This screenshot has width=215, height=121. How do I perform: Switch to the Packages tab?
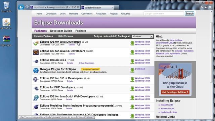click(x=40, y=31)
